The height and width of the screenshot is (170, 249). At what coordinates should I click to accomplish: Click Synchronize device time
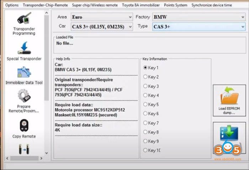[211, 5]
